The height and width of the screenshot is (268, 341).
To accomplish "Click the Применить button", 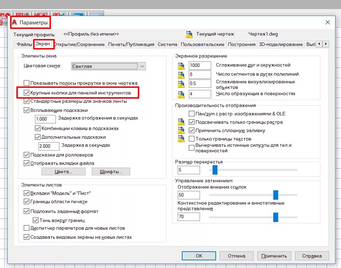I will 274,256.
